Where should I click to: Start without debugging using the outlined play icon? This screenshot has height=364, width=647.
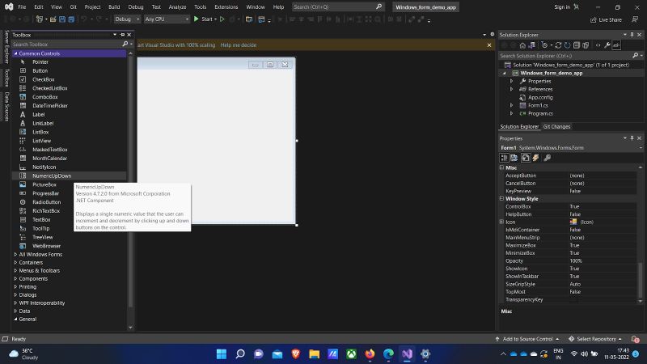point(222,19)
